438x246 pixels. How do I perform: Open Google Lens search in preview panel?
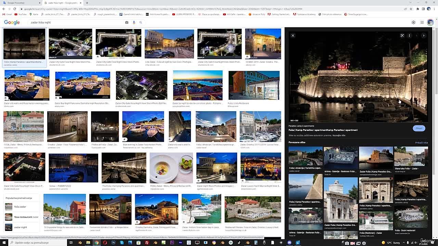coord(402,36)
